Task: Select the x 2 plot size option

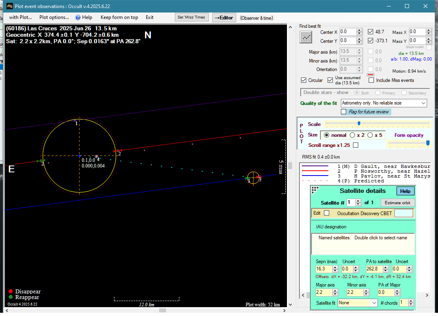Action: point(353,135)
